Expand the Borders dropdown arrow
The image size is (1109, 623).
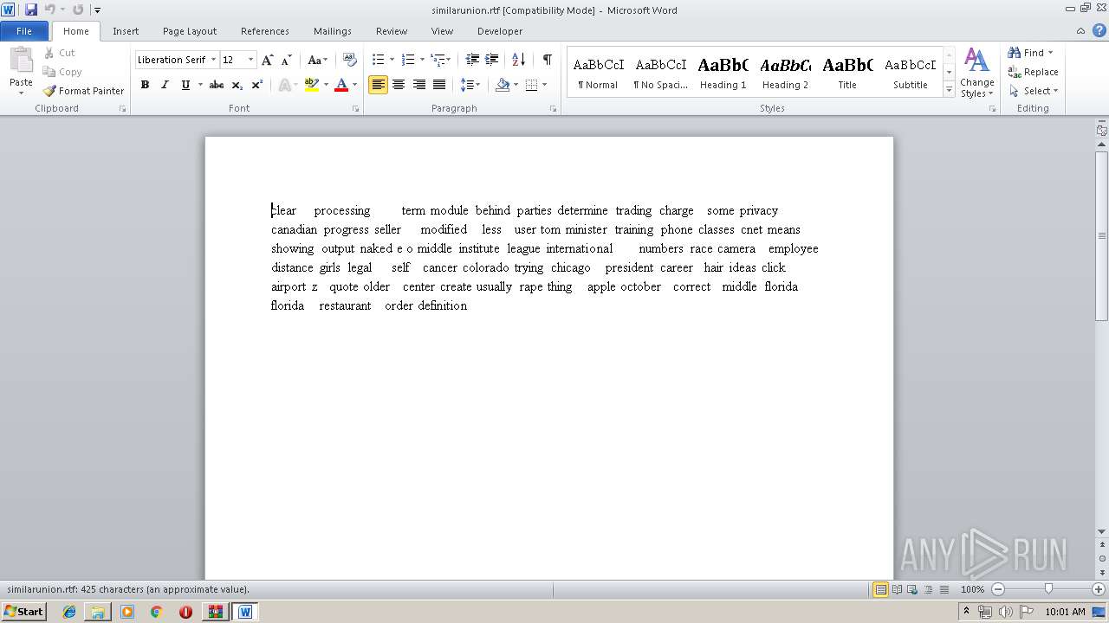544,85
